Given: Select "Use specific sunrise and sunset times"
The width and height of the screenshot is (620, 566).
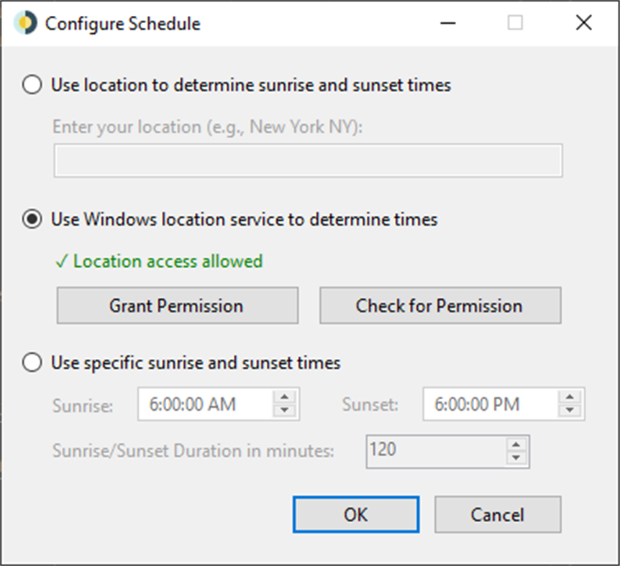Looking at the screenshot, I should (32, 362).
